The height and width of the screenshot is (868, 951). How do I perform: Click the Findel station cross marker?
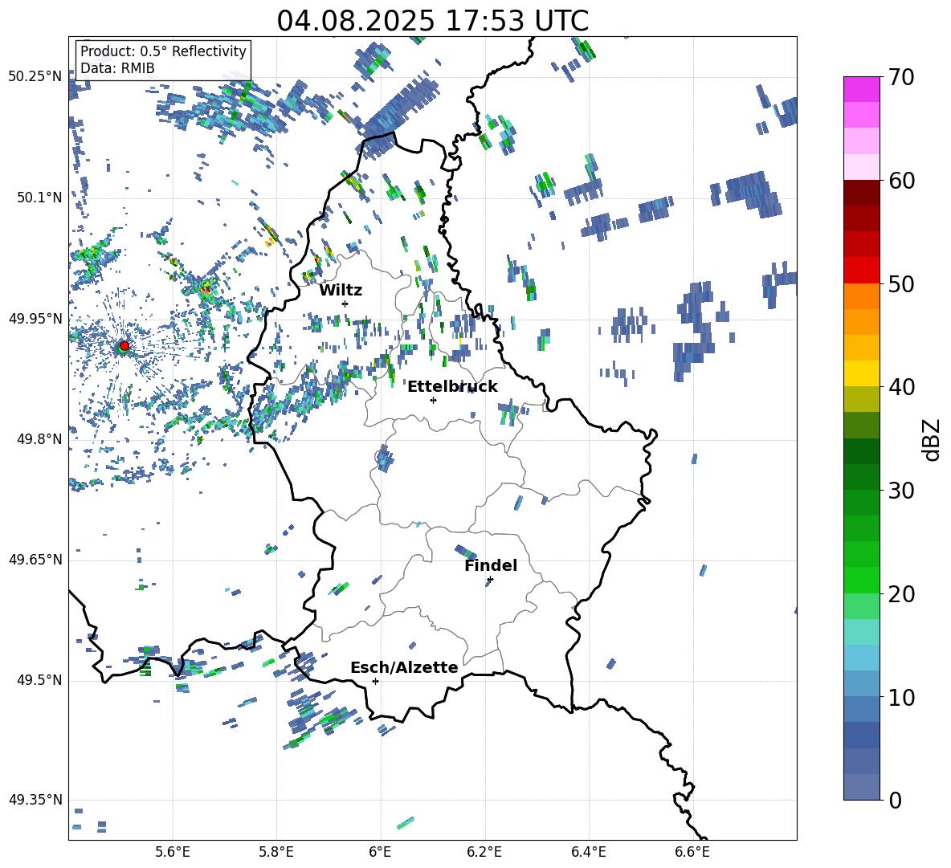pos(490,580)
